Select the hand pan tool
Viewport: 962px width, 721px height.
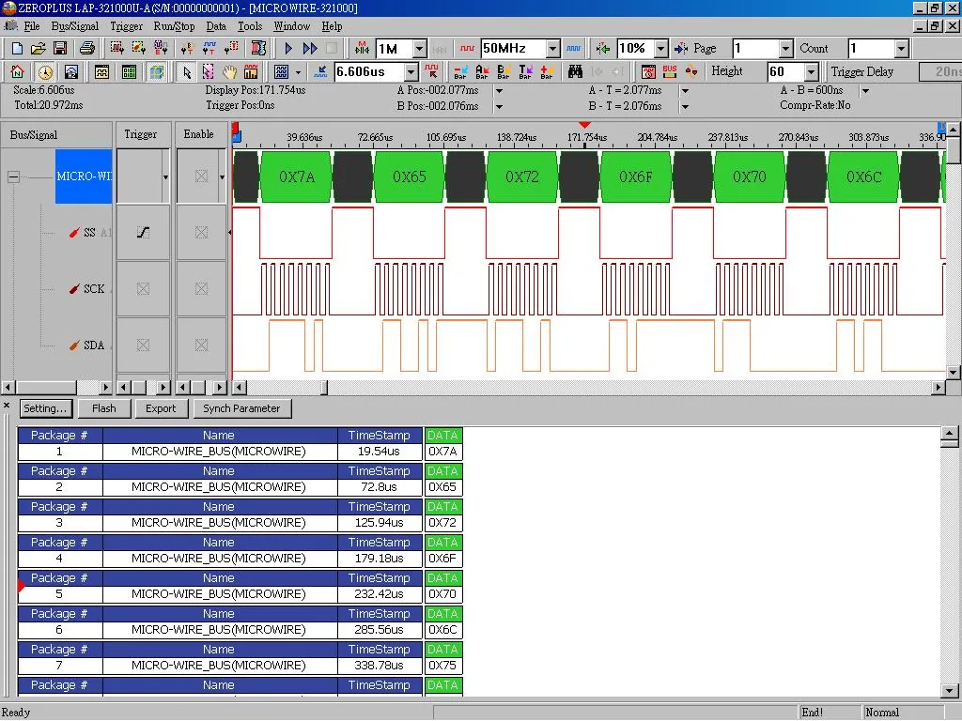(x=229, y=71)
